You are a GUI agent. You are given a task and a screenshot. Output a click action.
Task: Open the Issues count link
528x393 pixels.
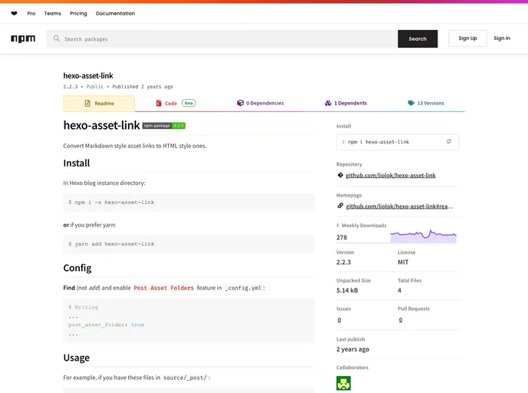(x=339, y=320)
